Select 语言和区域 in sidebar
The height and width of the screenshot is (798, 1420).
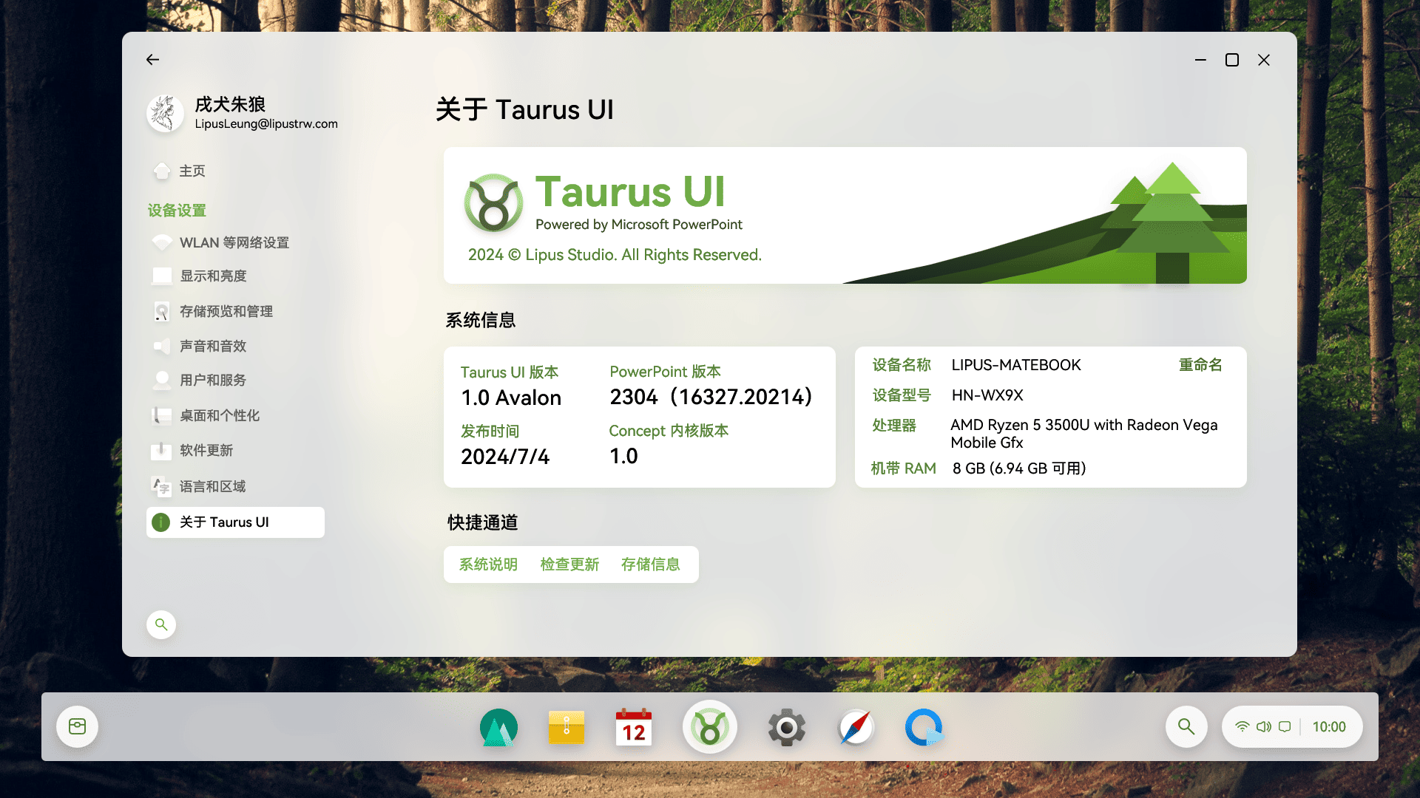tap(212, 487)
